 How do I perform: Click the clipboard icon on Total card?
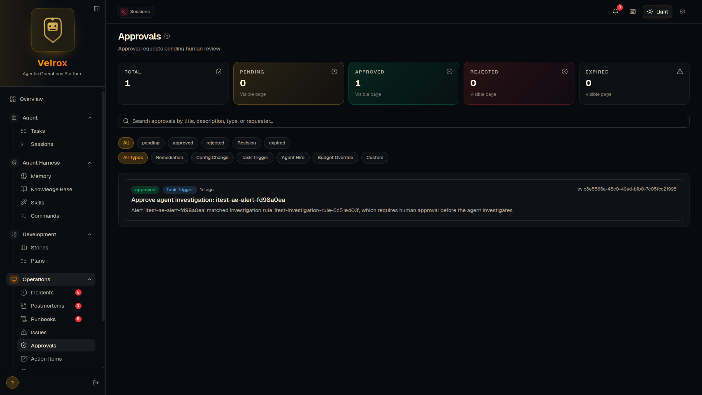(x=219, y=72)
